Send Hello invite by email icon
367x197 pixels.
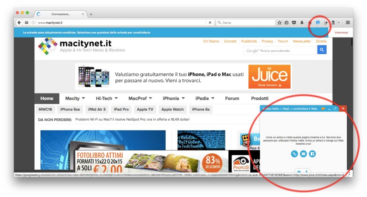coord(303,154)
